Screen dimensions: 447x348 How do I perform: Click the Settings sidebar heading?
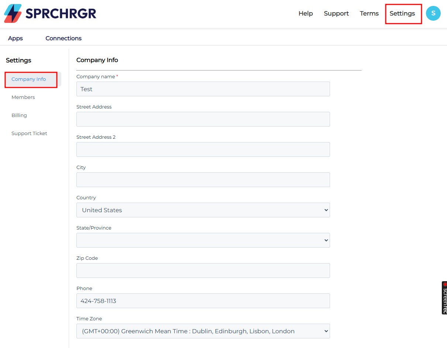click(18, 60)
